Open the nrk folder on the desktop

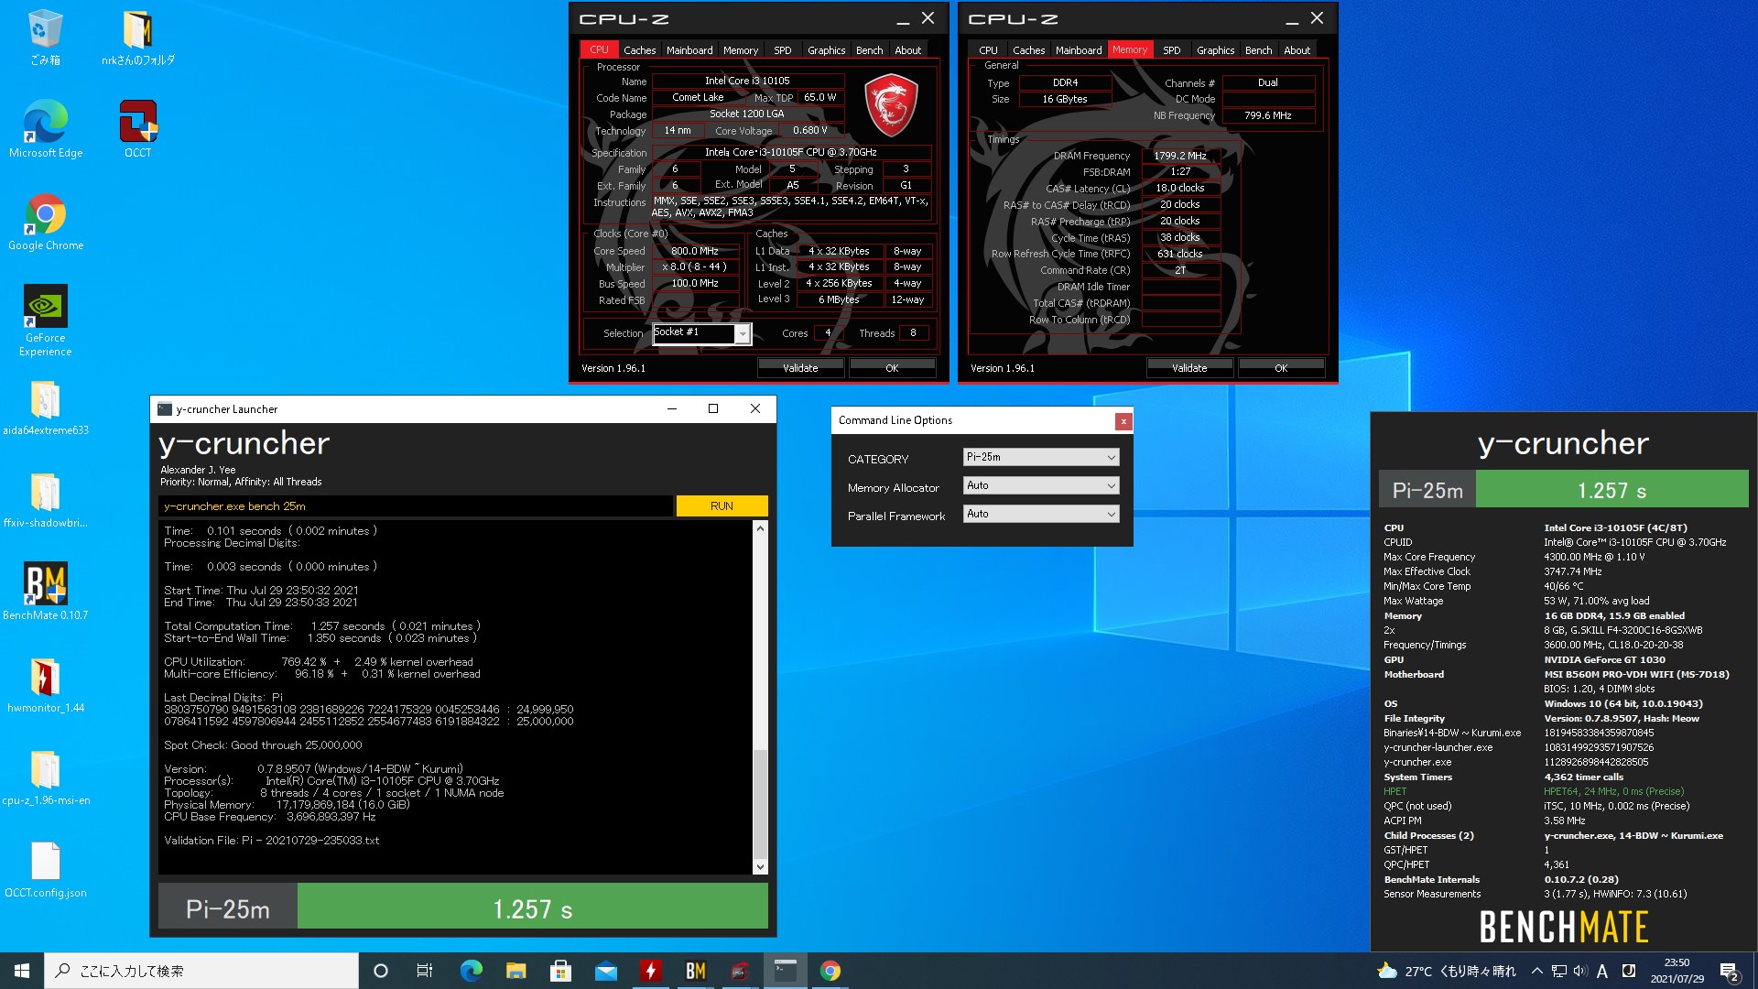click(137, 38)
